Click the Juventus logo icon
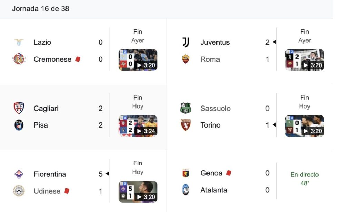This screenshot has width=353, height=212. (186, 42)
